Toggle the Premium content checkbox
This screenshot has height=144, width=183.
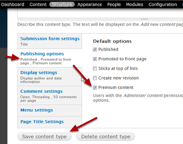[x=95, y=88]
